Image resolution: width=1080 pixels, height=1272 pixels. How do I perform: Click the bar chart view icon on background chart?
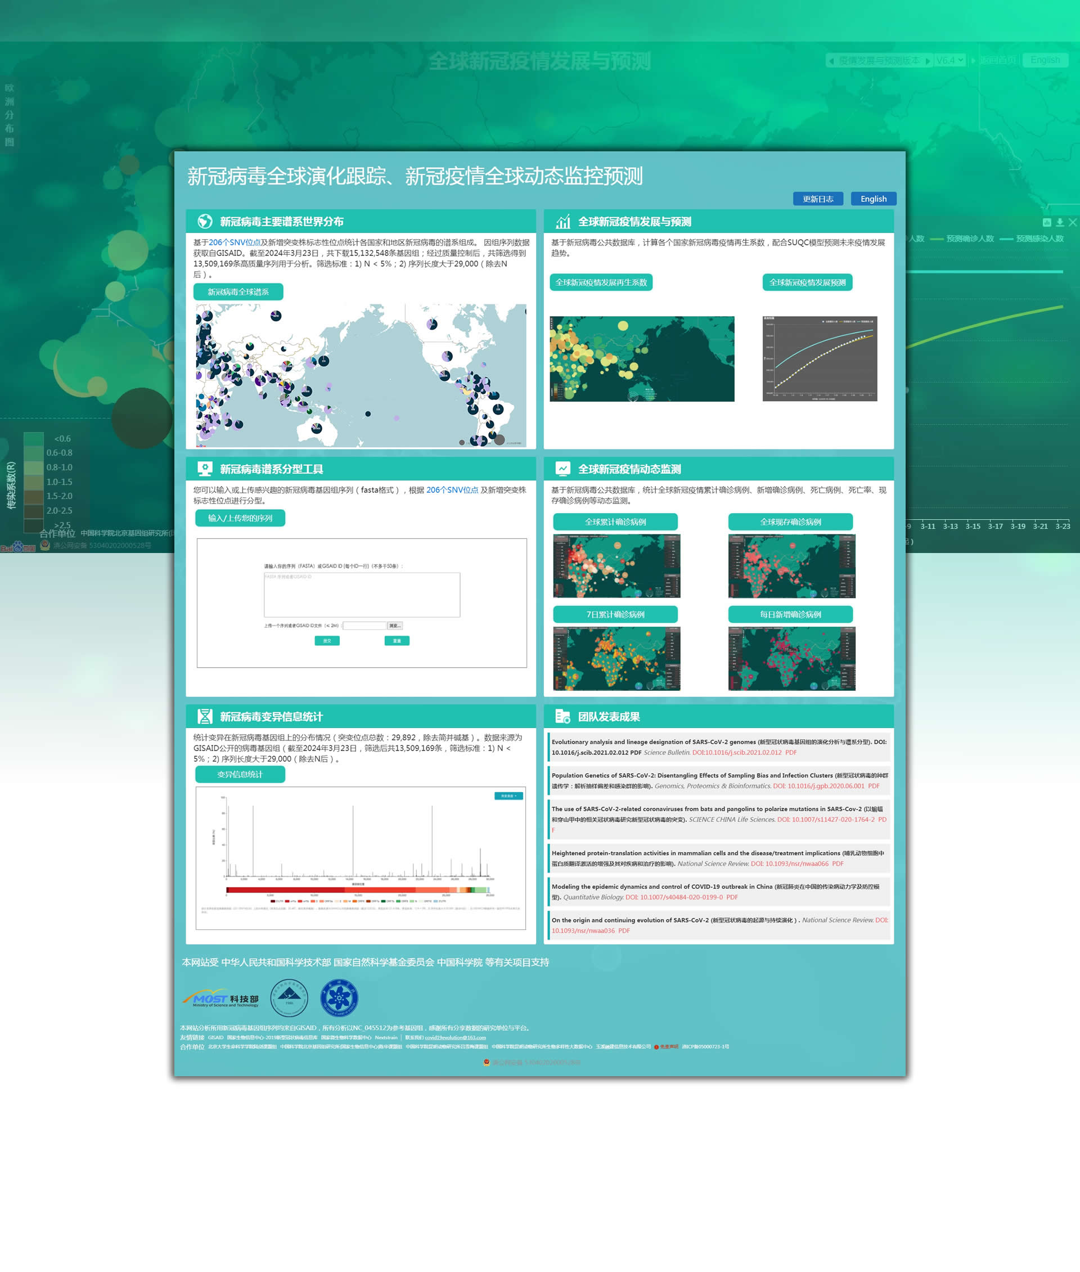[x=1047, y=222]
